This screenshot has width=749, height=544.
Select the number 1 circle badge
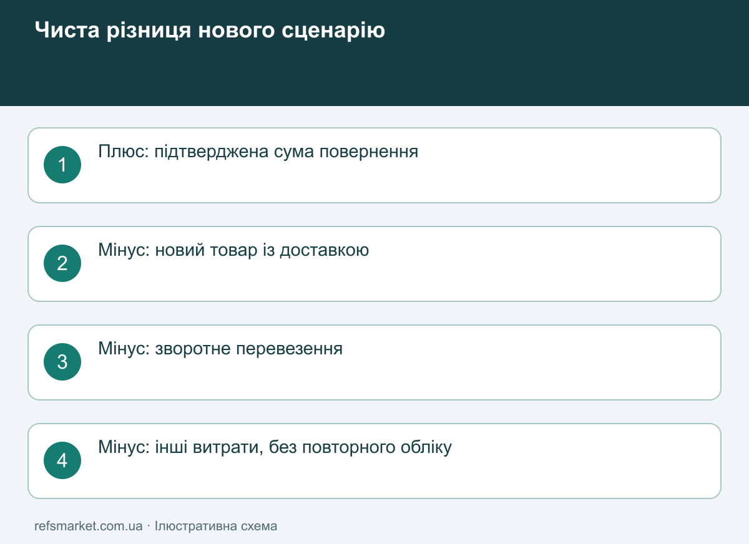tap(62, 165)
